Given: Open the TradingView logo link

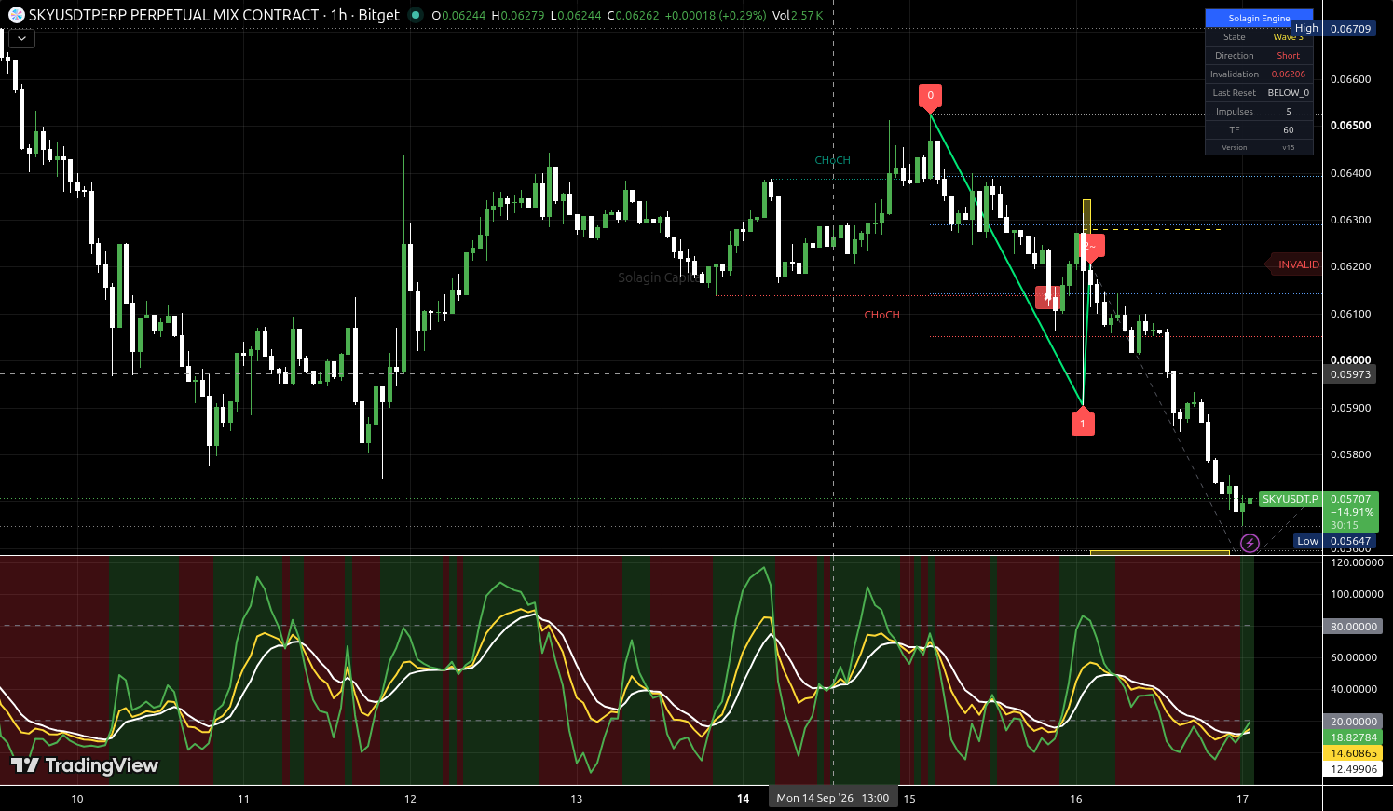Looking at the screenshot, I should coord(85,765).
